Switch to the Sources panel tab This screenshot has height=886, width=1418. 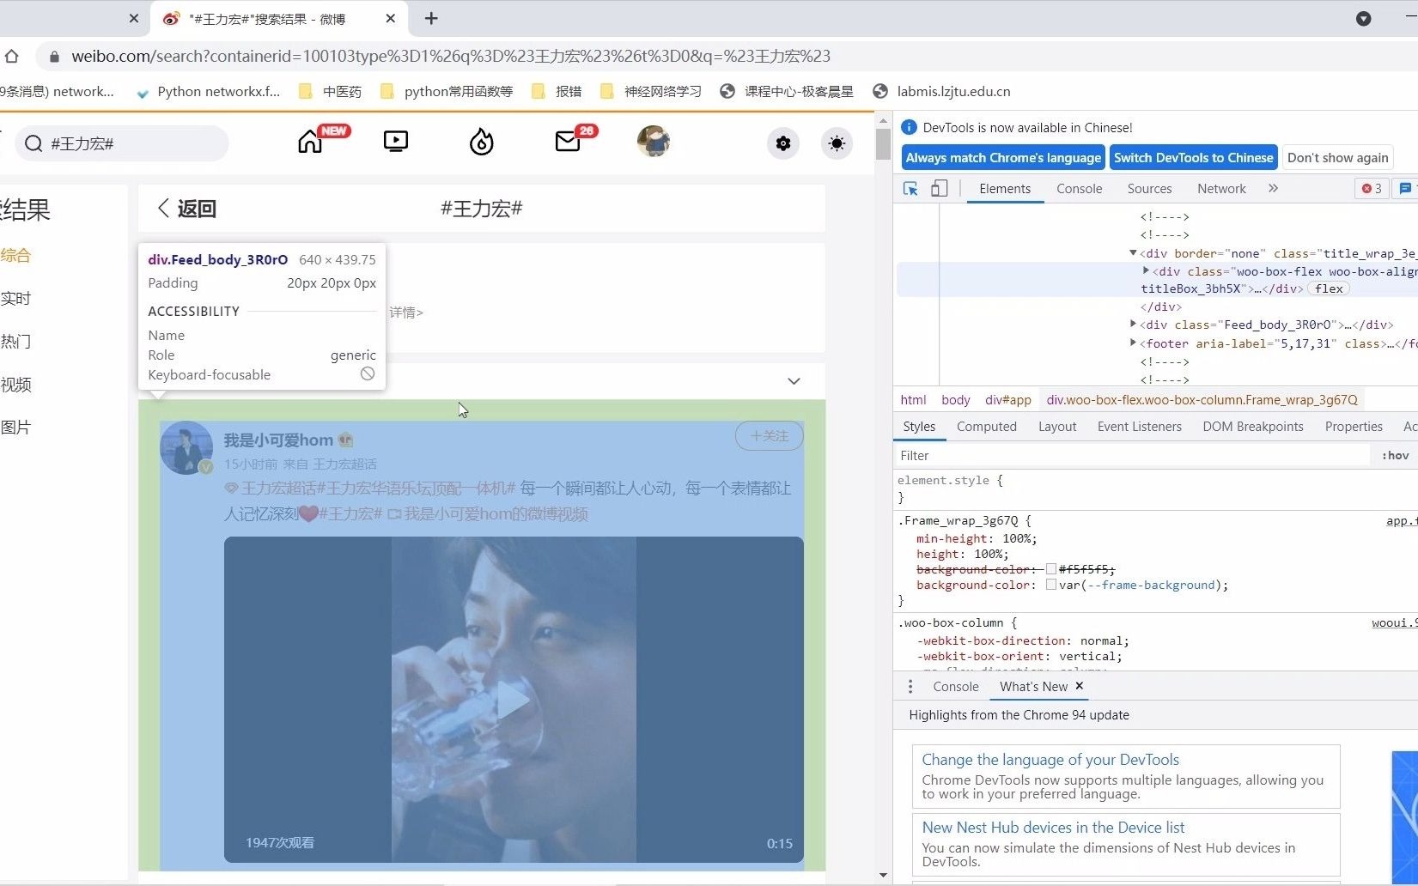1149,189
